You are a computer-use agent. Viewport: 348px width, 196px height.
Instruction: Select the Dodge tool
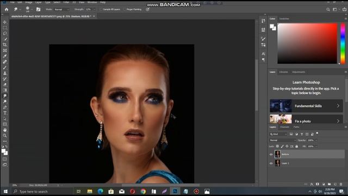click(5, 102)
